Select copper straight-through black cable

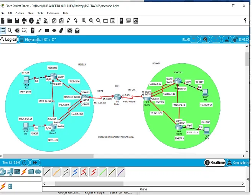pyautogui.click(x=47, y=172)
